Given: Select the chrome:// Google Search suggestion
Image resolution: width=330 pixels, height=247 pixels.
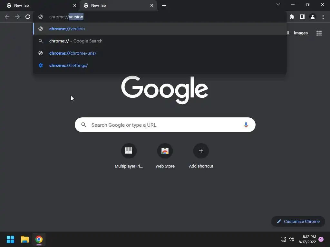Looking at the screenshot, I should point(160,41).
